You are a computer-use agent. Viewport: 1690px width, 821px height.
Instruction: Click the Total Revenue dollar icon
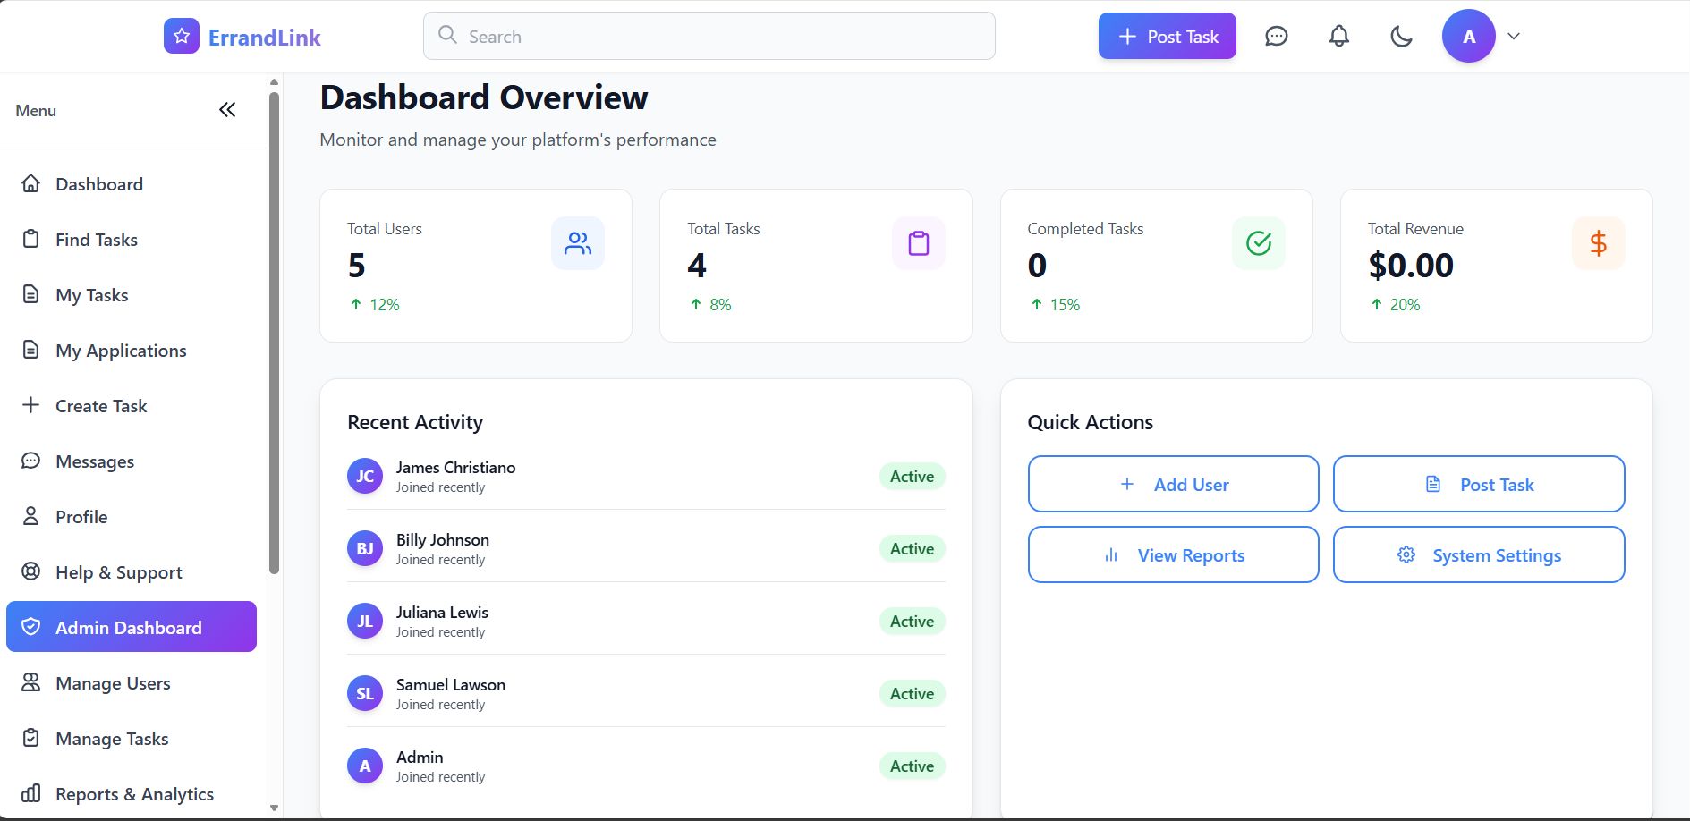1598,243
